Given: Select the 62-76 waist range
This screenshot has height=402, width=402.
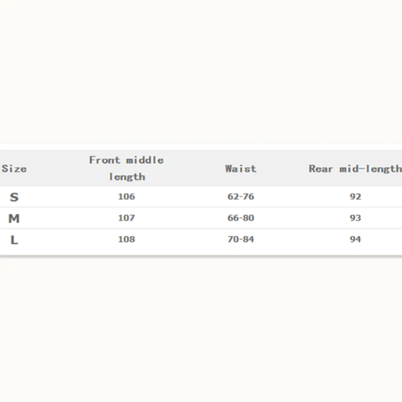Looking at the screenshot, I should pyautogui.click(x=241, y=196).
